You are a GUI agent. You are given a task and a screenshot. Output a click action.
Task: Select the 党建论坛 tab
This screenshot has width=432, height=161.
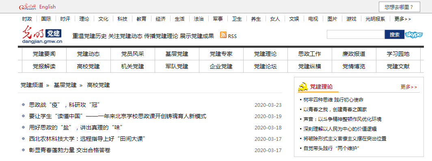pyautogui.click(x=266, y=66)
